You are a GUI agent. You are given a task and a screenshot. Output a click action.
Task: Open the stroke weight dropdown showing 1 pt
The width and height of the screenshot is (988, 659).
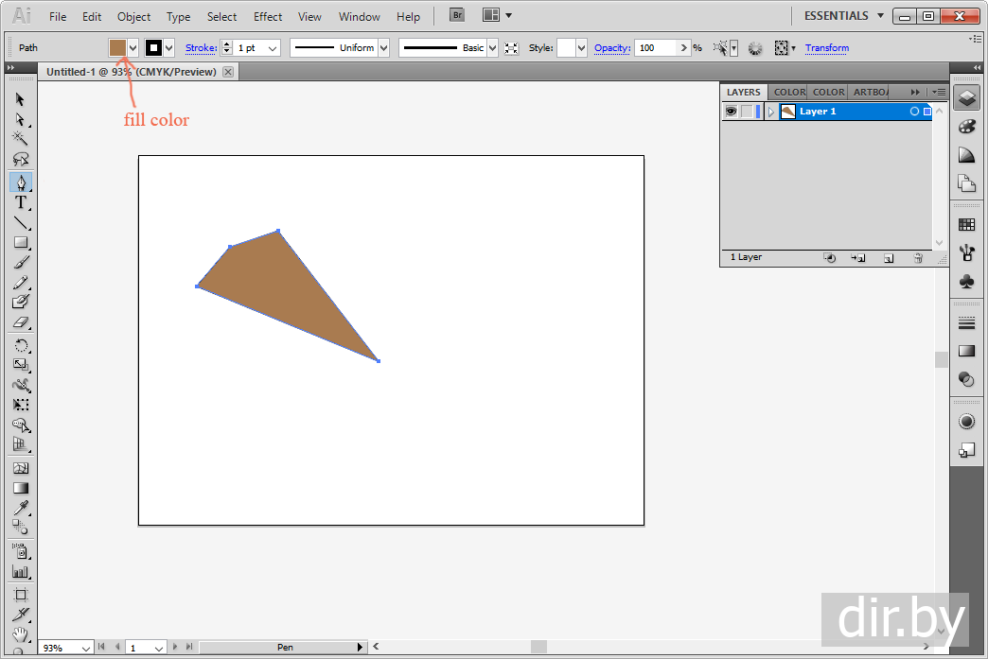click(x=273, y=48)
